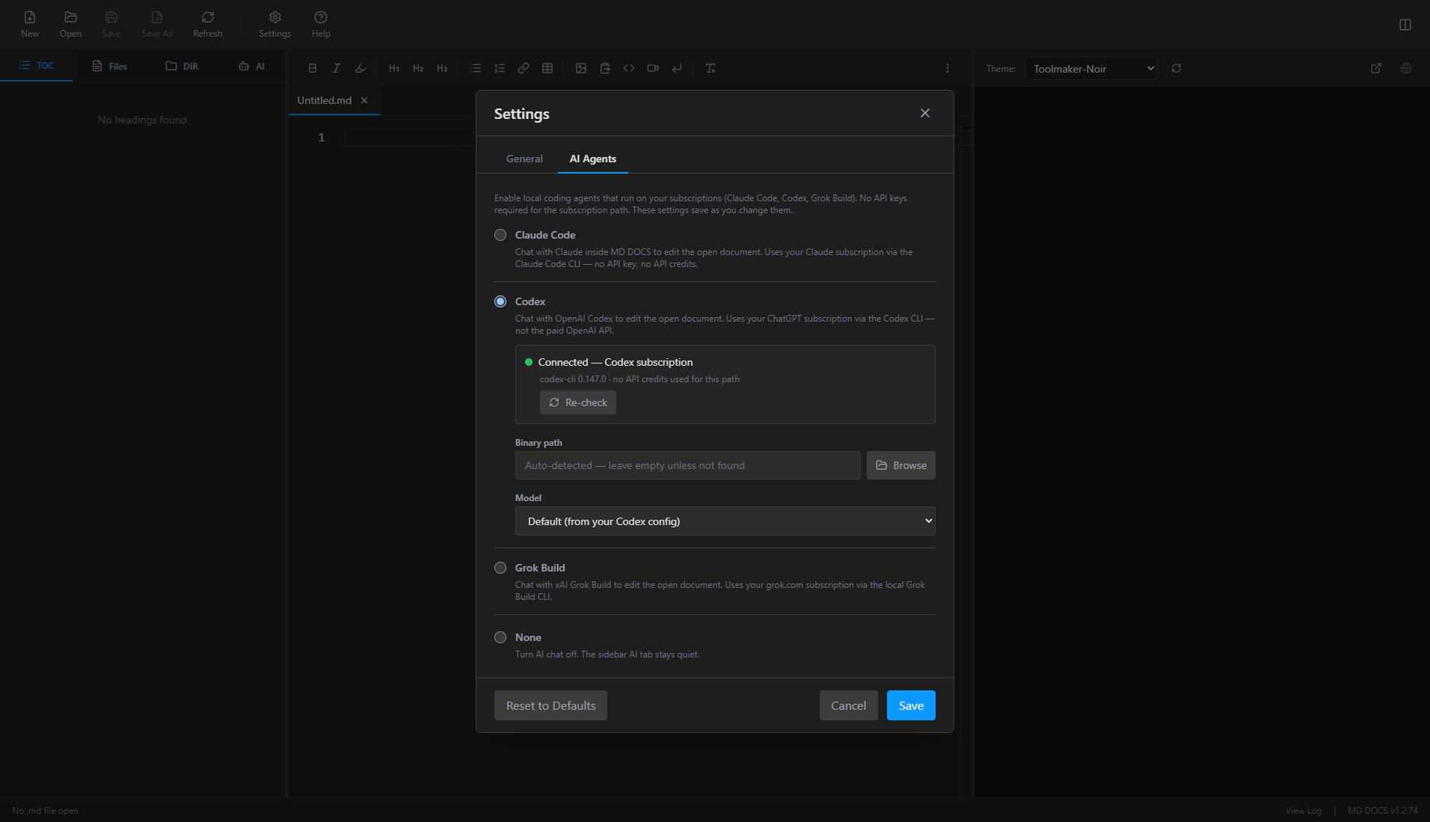
Task: Open the Files sidebar tab
Action: pyautogui.click(x=109, y=66)
